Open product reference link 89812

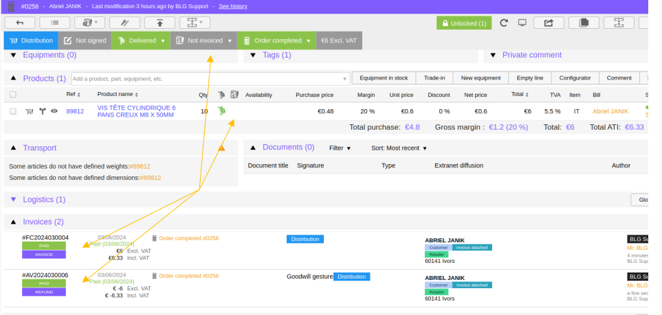coord(75,111)
